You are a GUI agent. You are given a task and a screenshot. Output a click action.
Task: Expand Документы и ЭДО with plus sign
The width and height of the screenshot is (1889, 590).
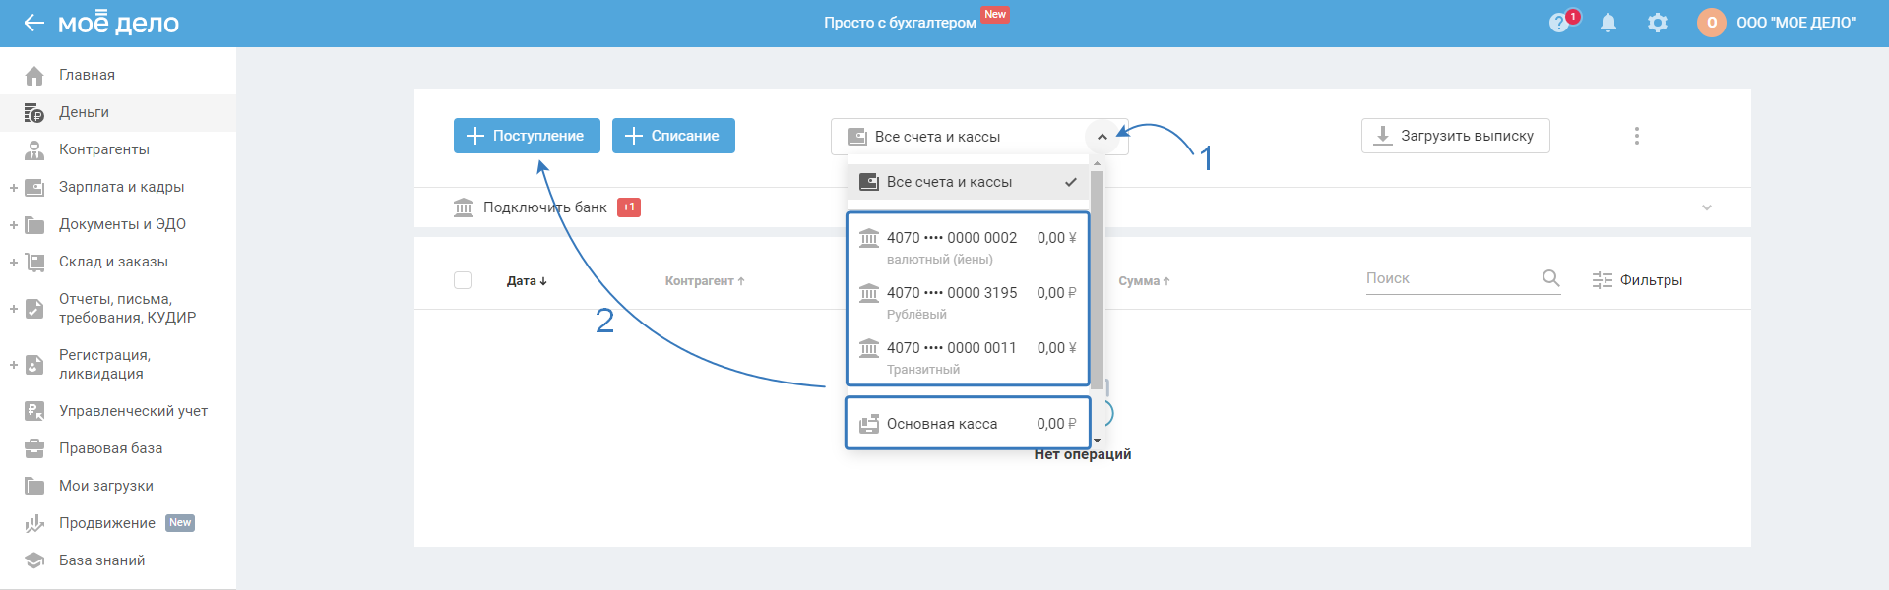coord(14,225)
